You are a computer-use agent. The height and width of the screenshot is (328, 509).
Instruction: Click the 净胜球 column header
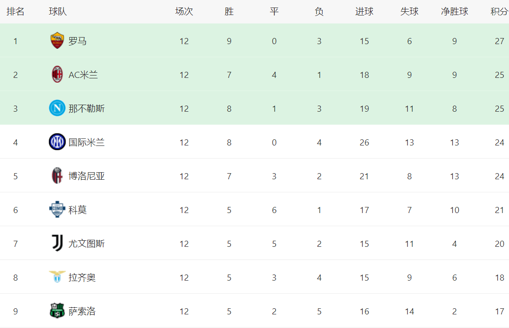click(454, 12)
